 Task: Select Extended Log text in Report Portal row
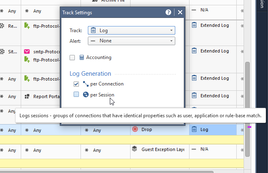pyautogui.click(x=215, y=96)
